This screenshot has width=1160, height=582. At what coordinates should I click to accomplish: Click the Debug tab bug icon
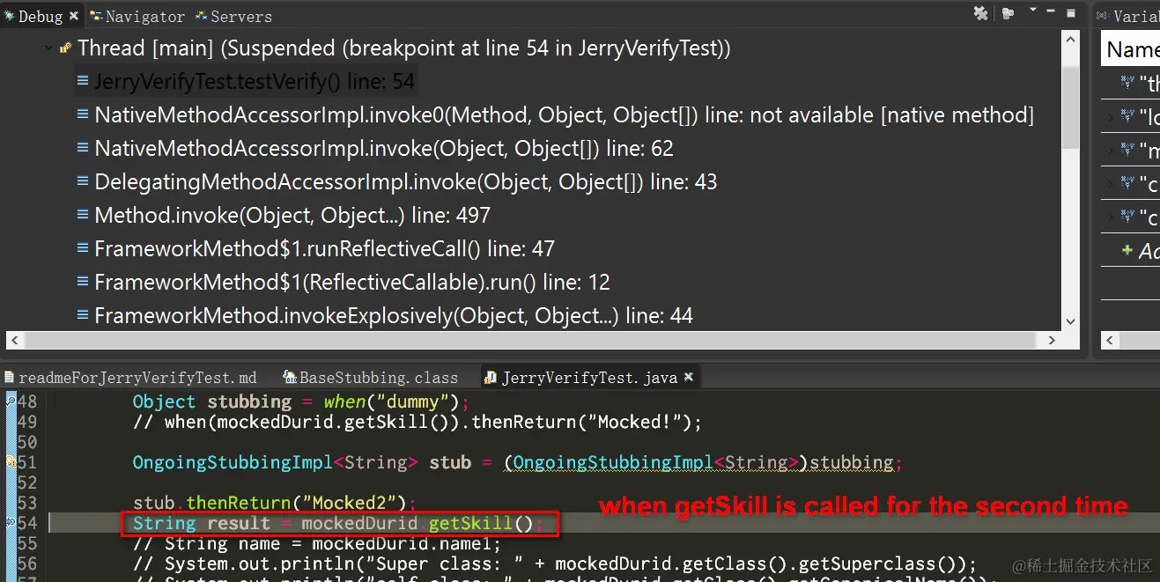pos(10,16)
